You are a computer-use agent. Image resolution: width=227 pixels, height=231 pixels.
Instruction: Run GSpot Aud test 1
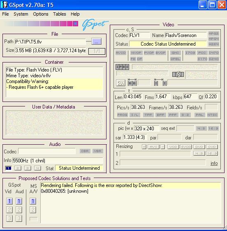(19, 201)
